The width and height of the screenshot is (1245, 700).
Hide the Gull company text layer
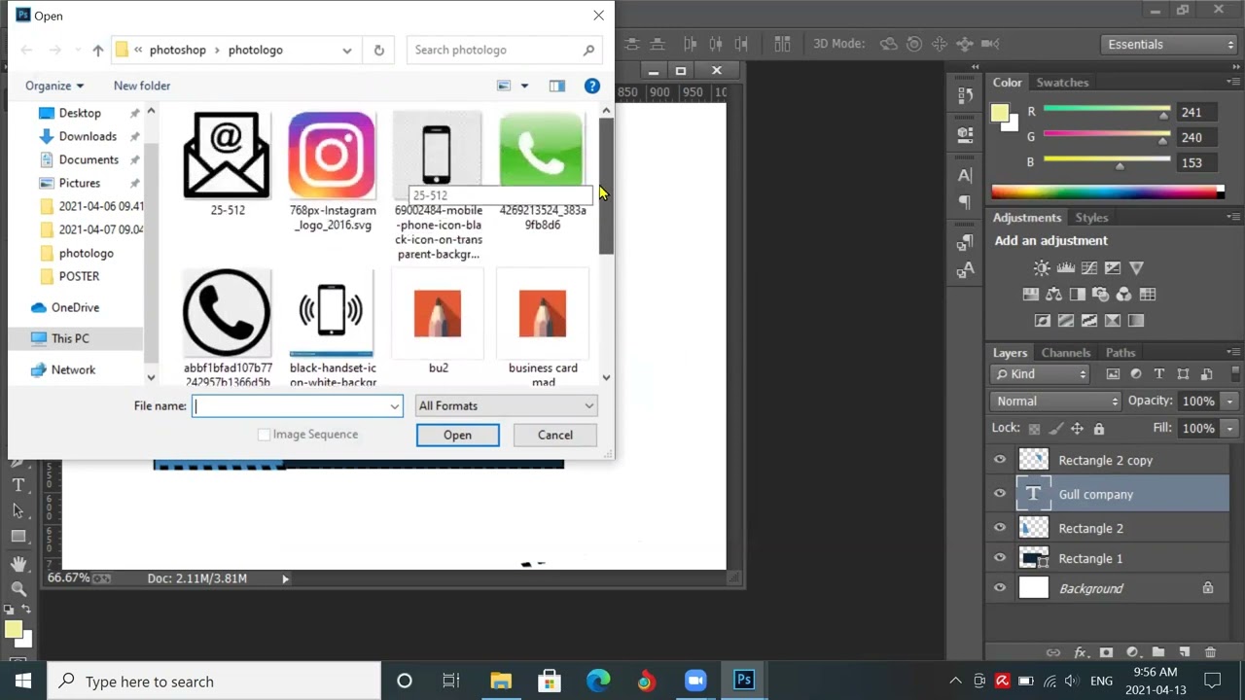[1000, 494]
